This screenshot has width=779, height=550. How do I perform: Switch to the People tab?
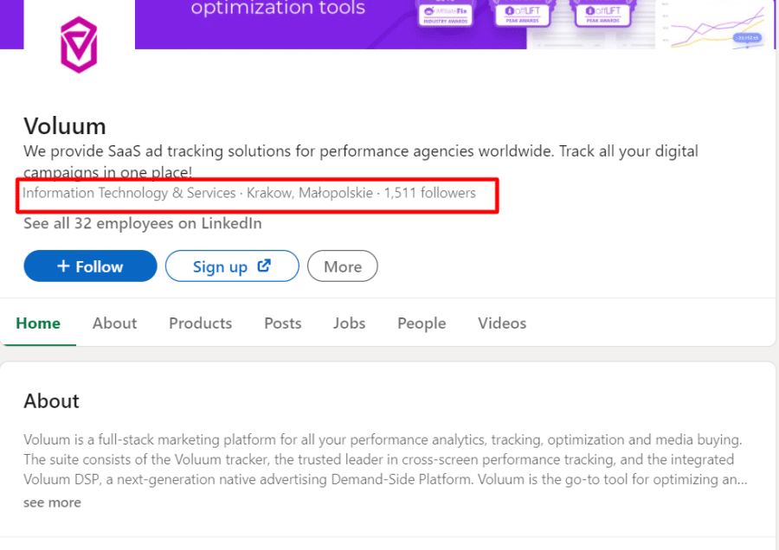[422, 323]
